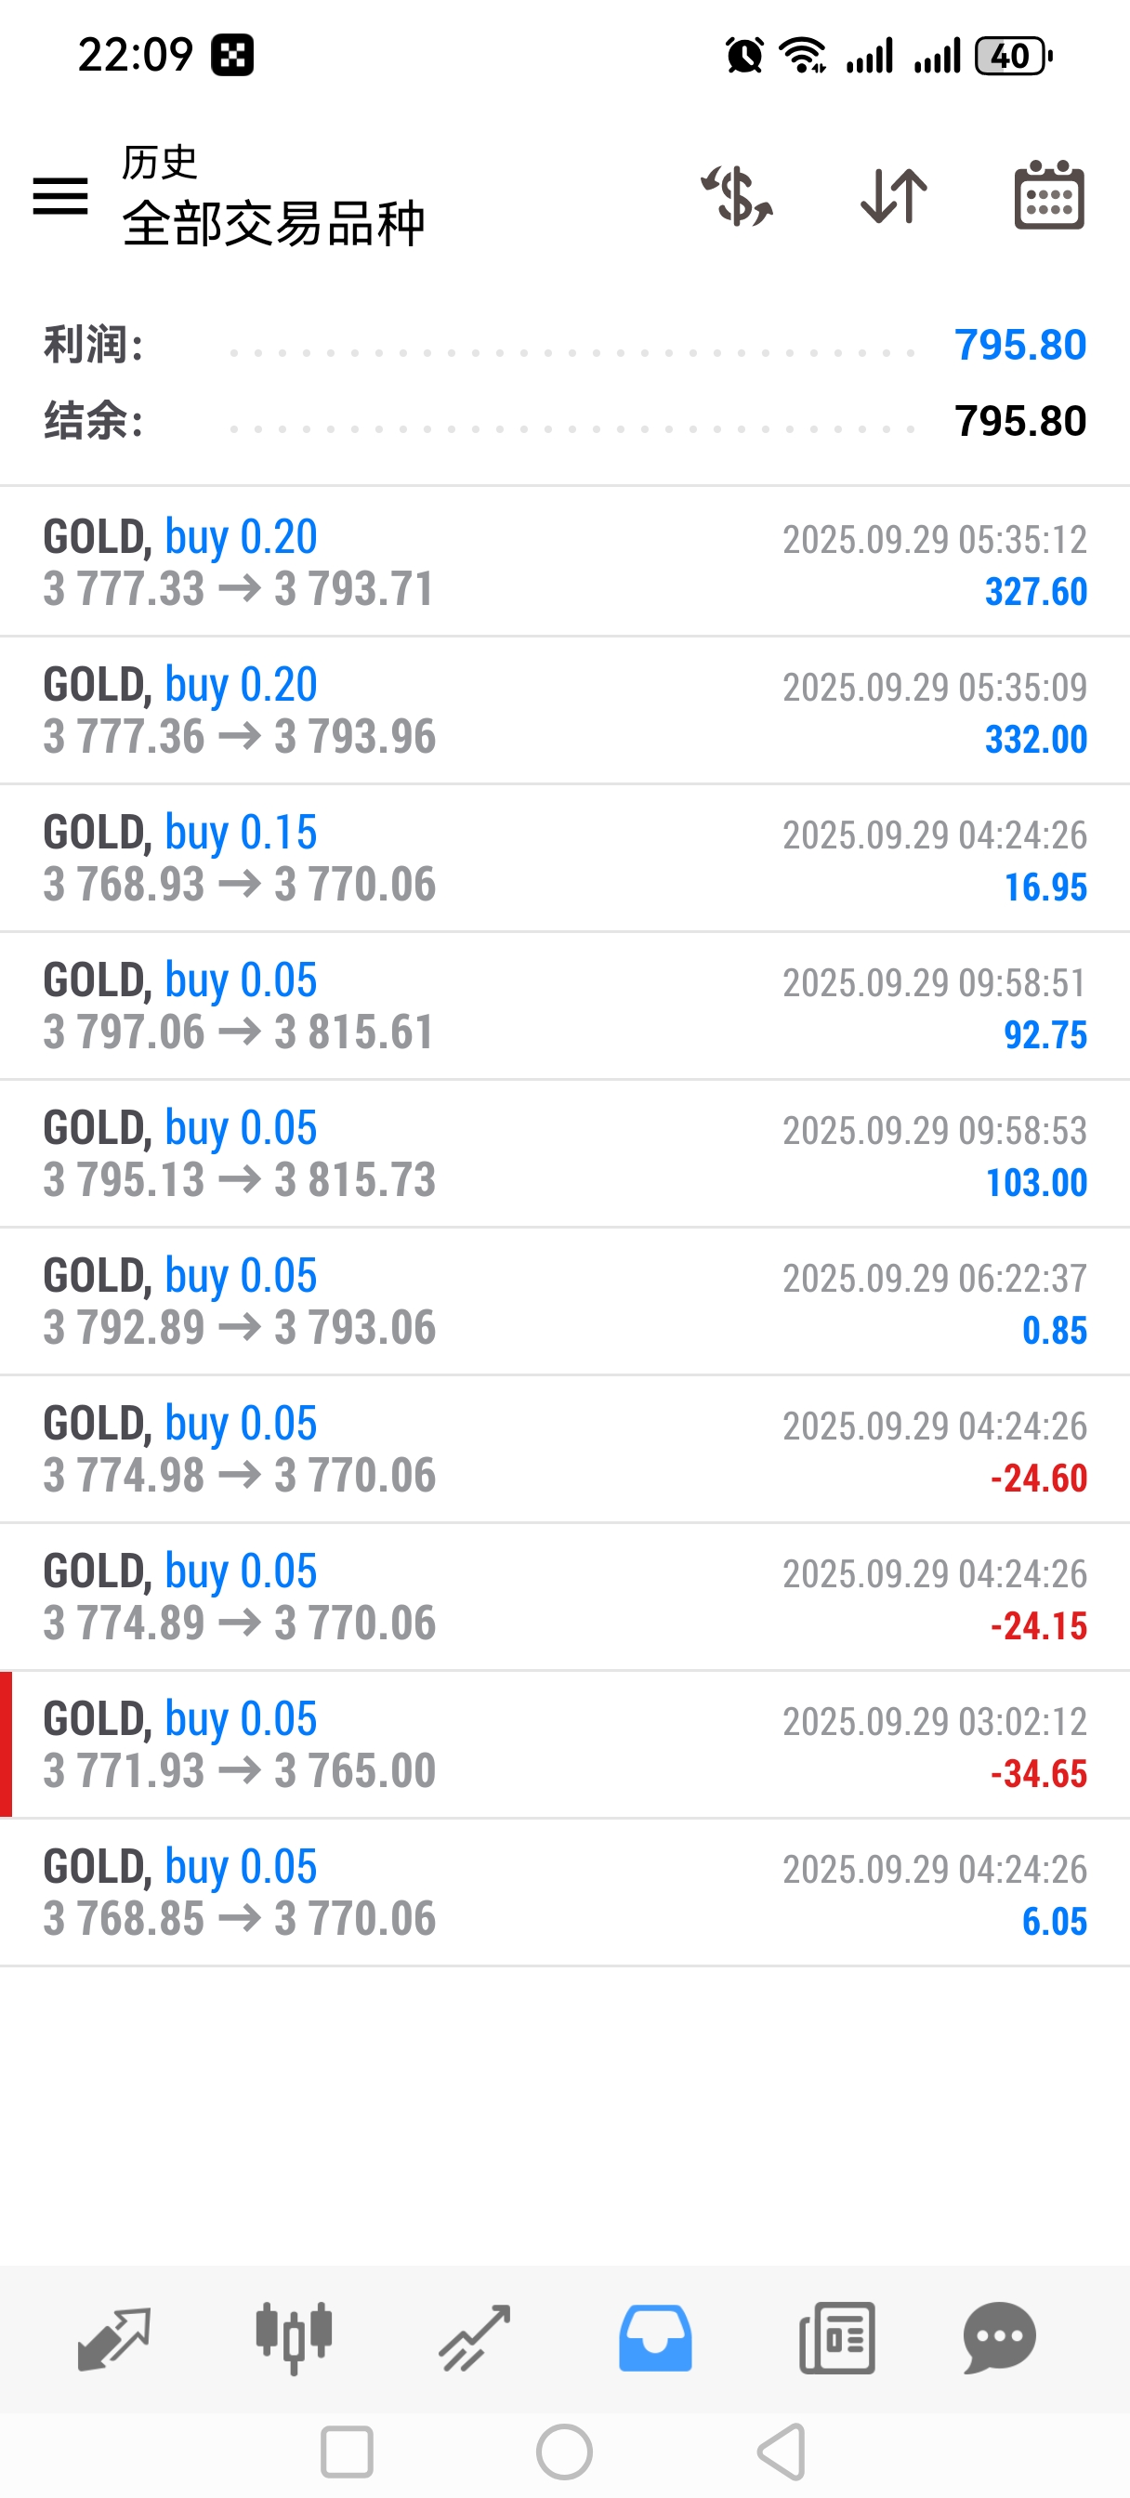The width and height of the screenshot is (1130, 2498).
Task: Expand GOLD trade with 332.00 profit
Action: (564, 711)
